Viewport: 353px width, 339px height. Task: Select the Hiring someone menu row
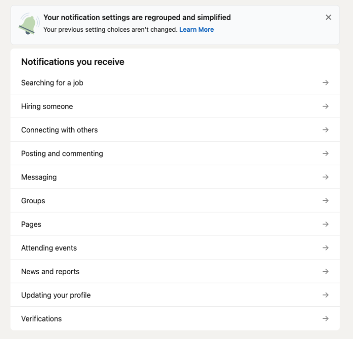[47, 106]
